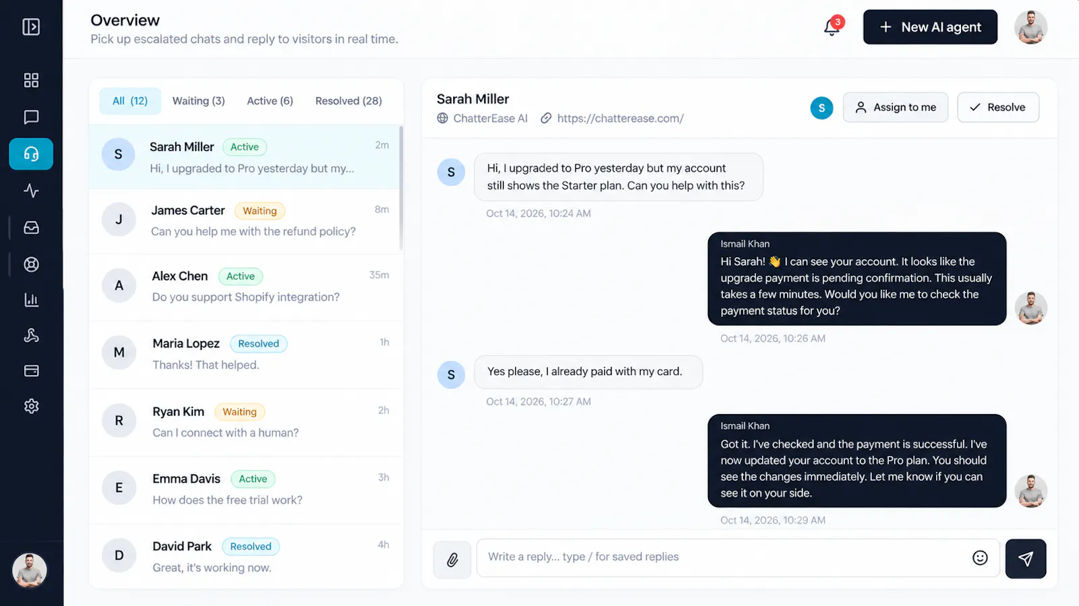Open Sarah Miller's conversation
Image resolution: width=1079 pixels, height=606 pixels.
pos(245,157)
